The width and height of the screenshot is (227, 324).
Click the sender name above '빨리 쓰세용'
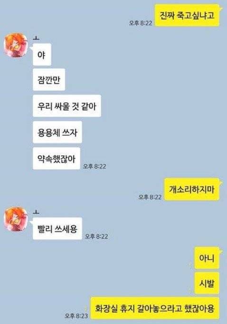(x=36, y=212)
